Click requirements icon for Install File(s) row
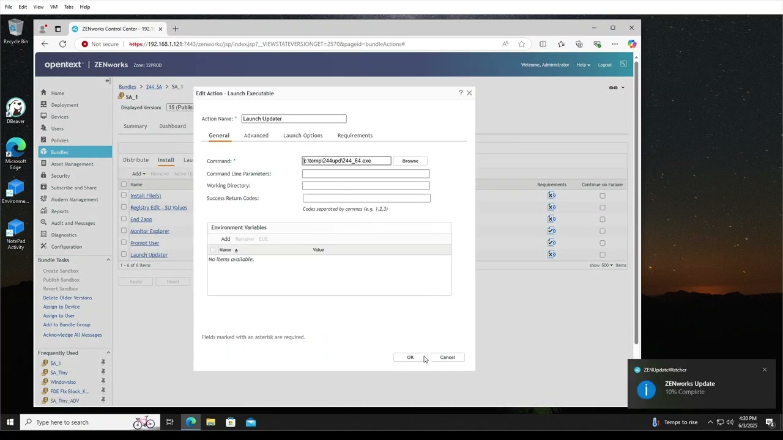783x440 pixels. pyautogui.click(x=551, y=196)
